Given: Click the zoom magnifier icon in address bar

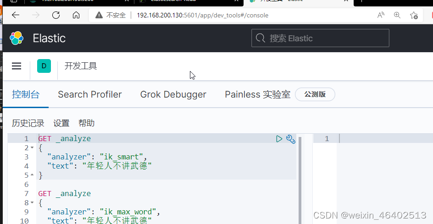Looking at the screenshot, I should pyautogui.click(x=397, y=15).
